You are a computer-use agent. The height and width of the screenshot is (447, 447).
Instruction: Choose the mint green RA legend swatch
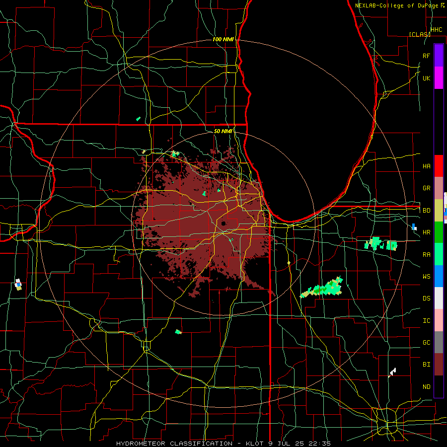point(439,254)
